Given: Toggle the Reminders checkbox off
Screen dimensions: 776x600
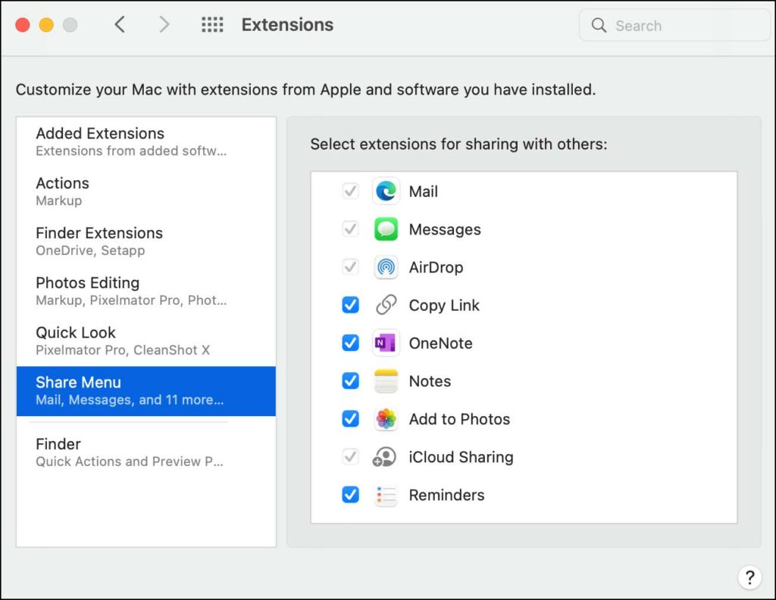Looking at the screenshot, I should tap(350, 495).
